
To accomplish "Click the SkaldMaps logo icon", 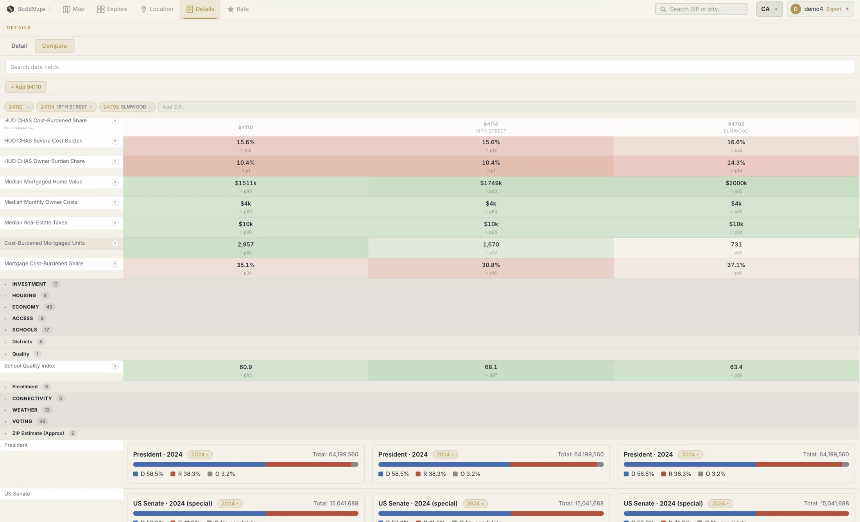I will 11,9.
